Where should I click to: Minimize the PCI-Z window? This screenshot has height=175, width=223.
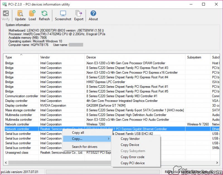pos(191,4)
